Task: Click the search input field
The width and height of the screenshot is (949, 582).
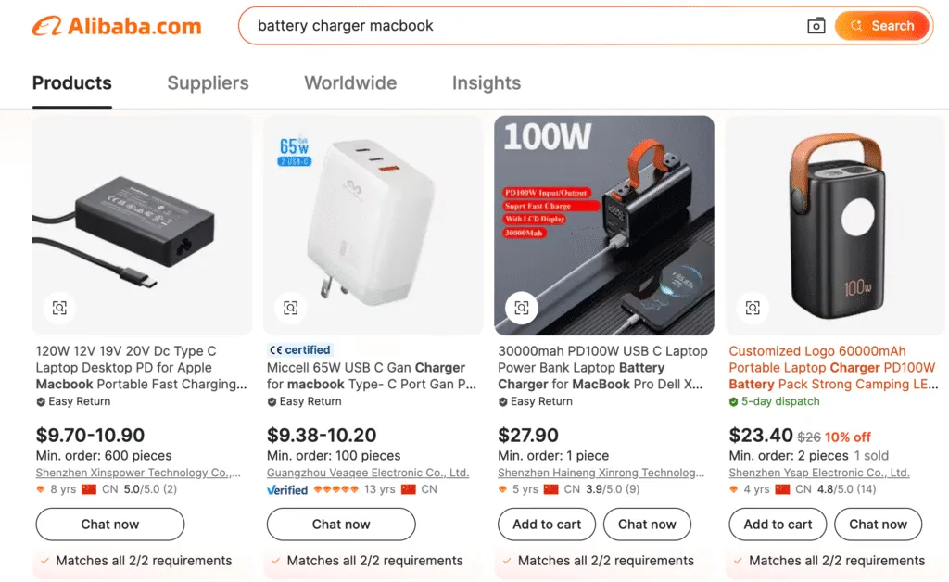Action: [x=519, y=25]
